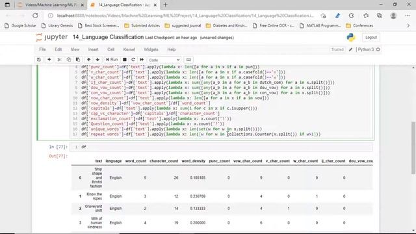Open the MATLAB Programm... bookmark
416x234 pixels.
point(320,26)
